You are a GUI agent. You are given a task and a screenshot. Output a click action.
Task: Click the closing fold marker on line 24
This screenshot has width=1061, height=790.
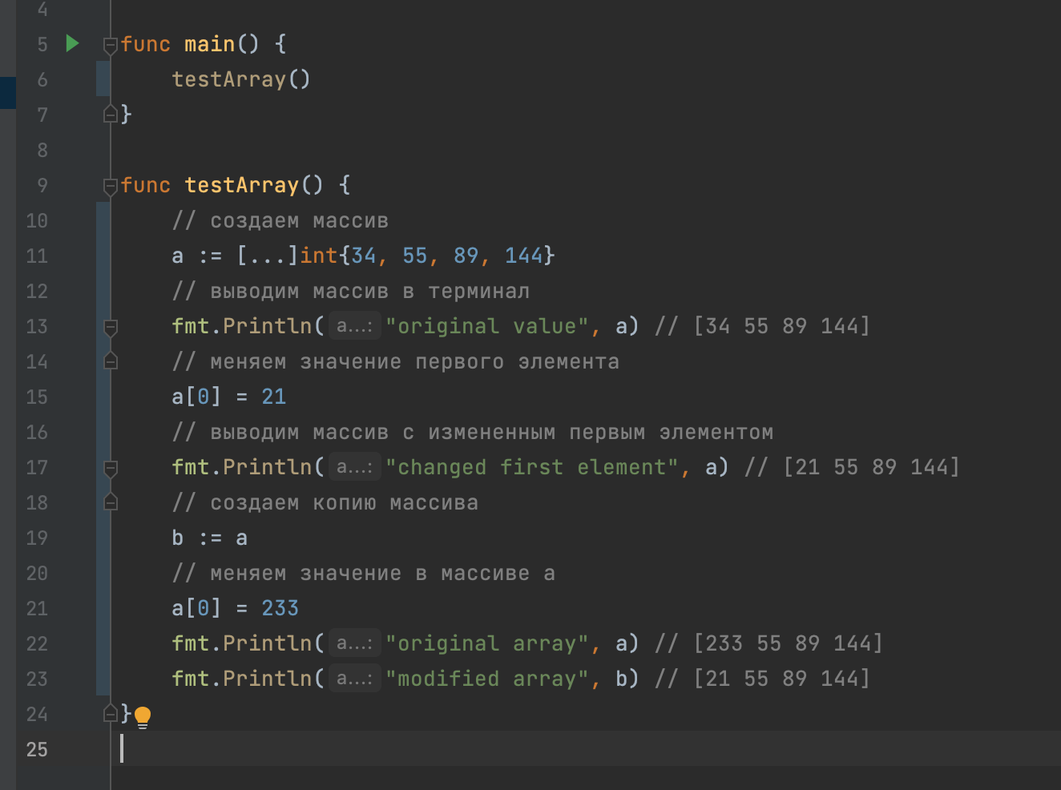pyautogui.click(x=111, y=713)
